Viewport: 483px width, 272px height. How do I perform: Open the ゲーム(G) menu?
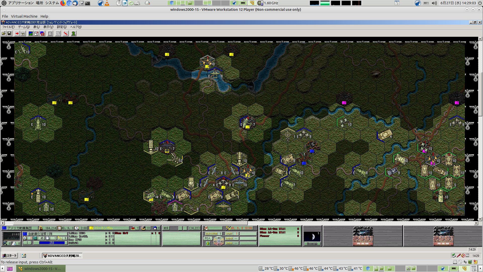24,27
